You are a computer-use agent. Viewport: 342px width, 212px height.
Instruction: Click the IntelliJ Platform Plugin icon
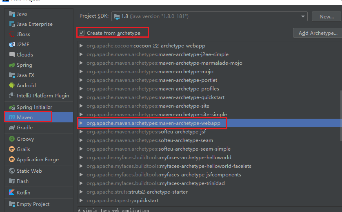12,96
